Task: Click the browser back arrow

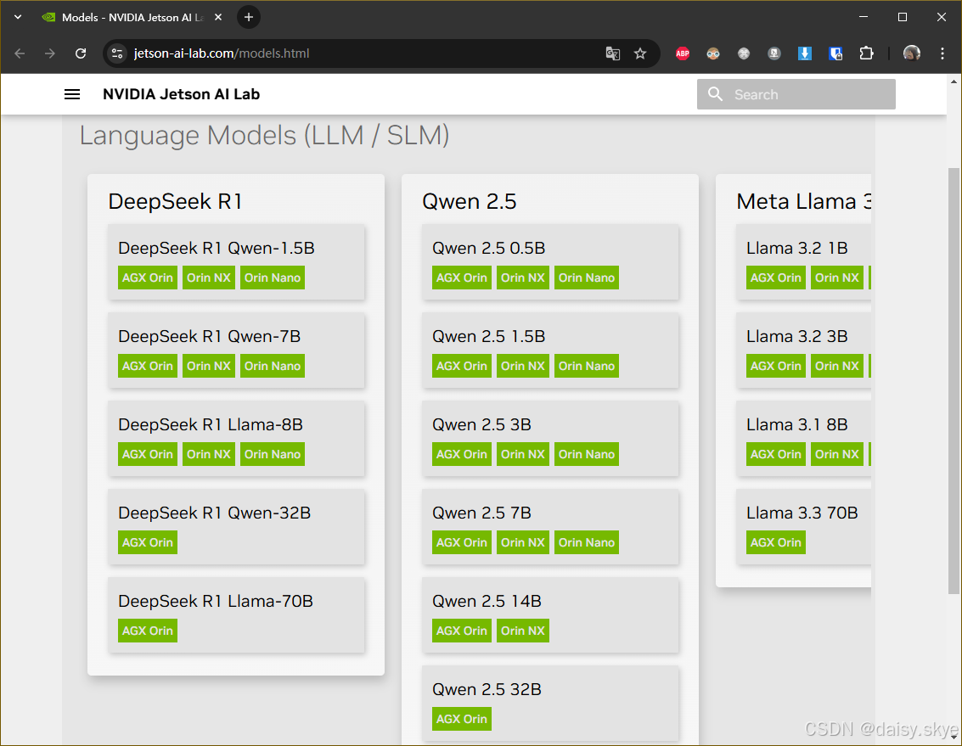Action: pos(20,53)
